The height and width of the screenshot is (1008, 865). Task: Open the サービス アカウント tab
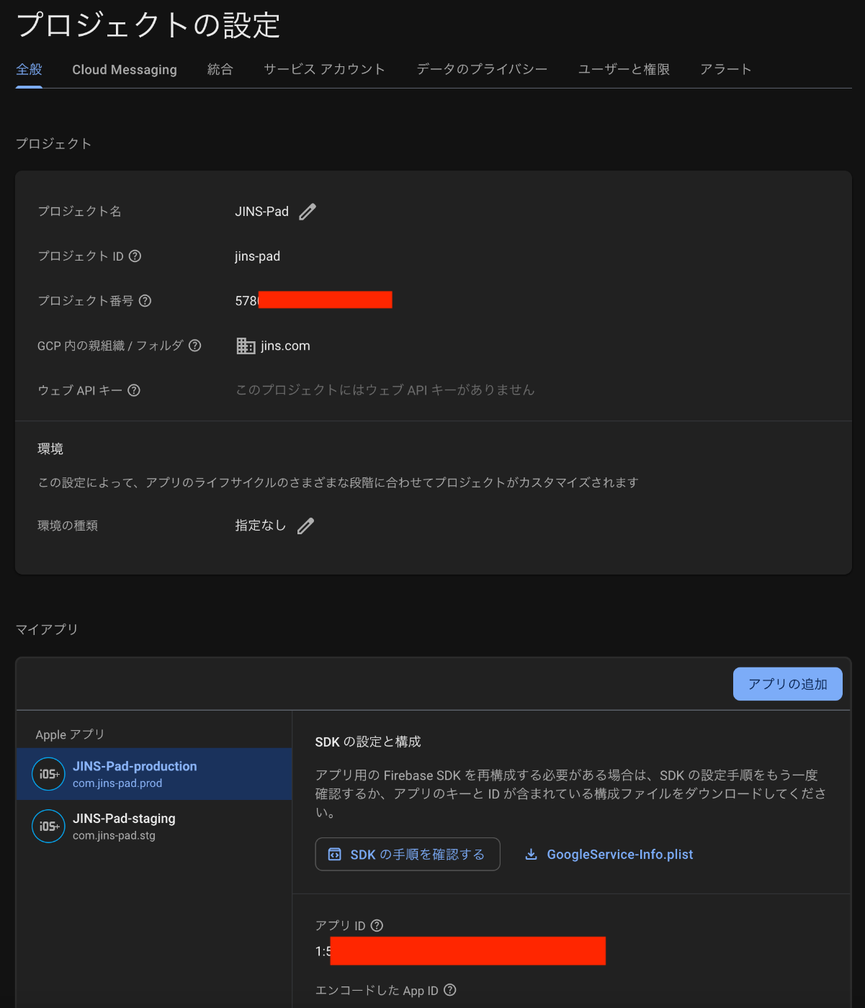pyautogui.click(x=324, y=70)
